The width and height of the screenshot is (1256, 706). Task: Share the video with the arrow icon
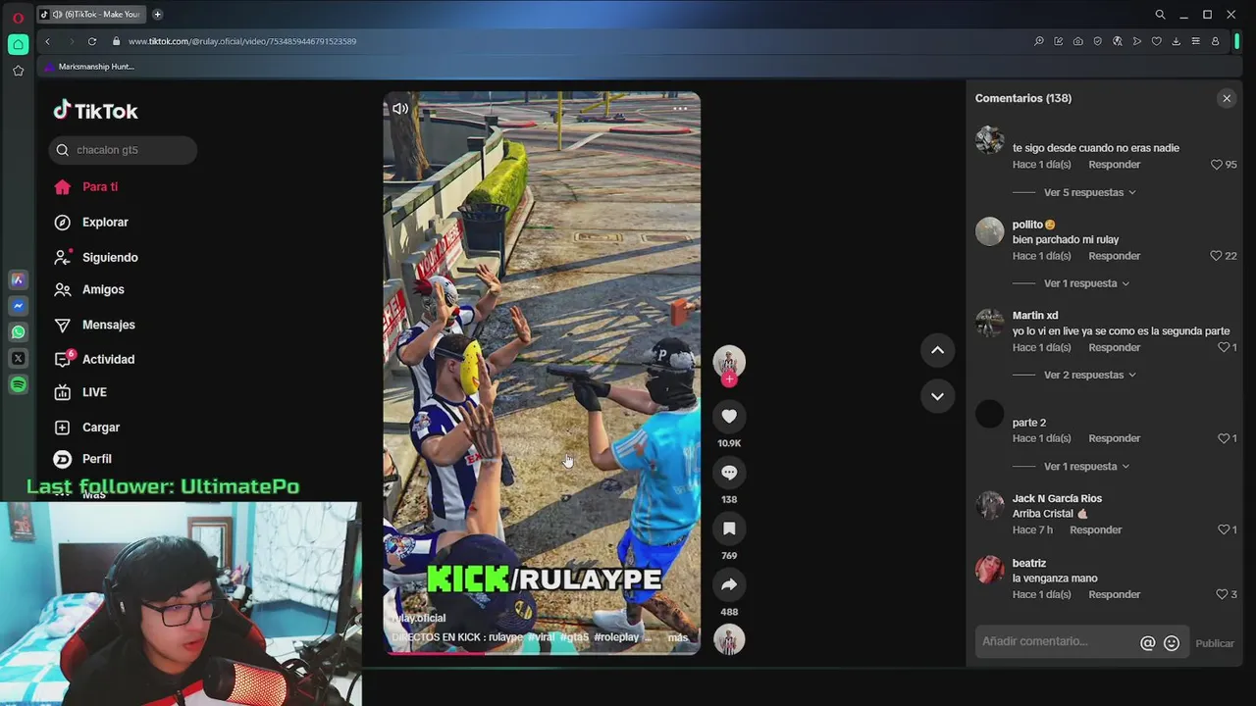(x=729, y=584)
